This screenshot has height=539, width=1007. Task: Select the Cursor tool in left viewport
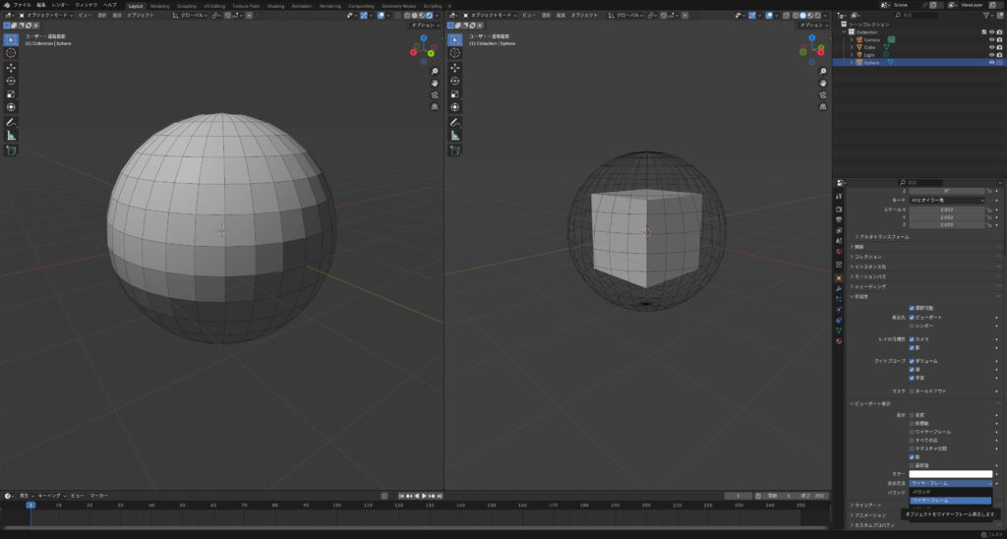coord(11,53)
